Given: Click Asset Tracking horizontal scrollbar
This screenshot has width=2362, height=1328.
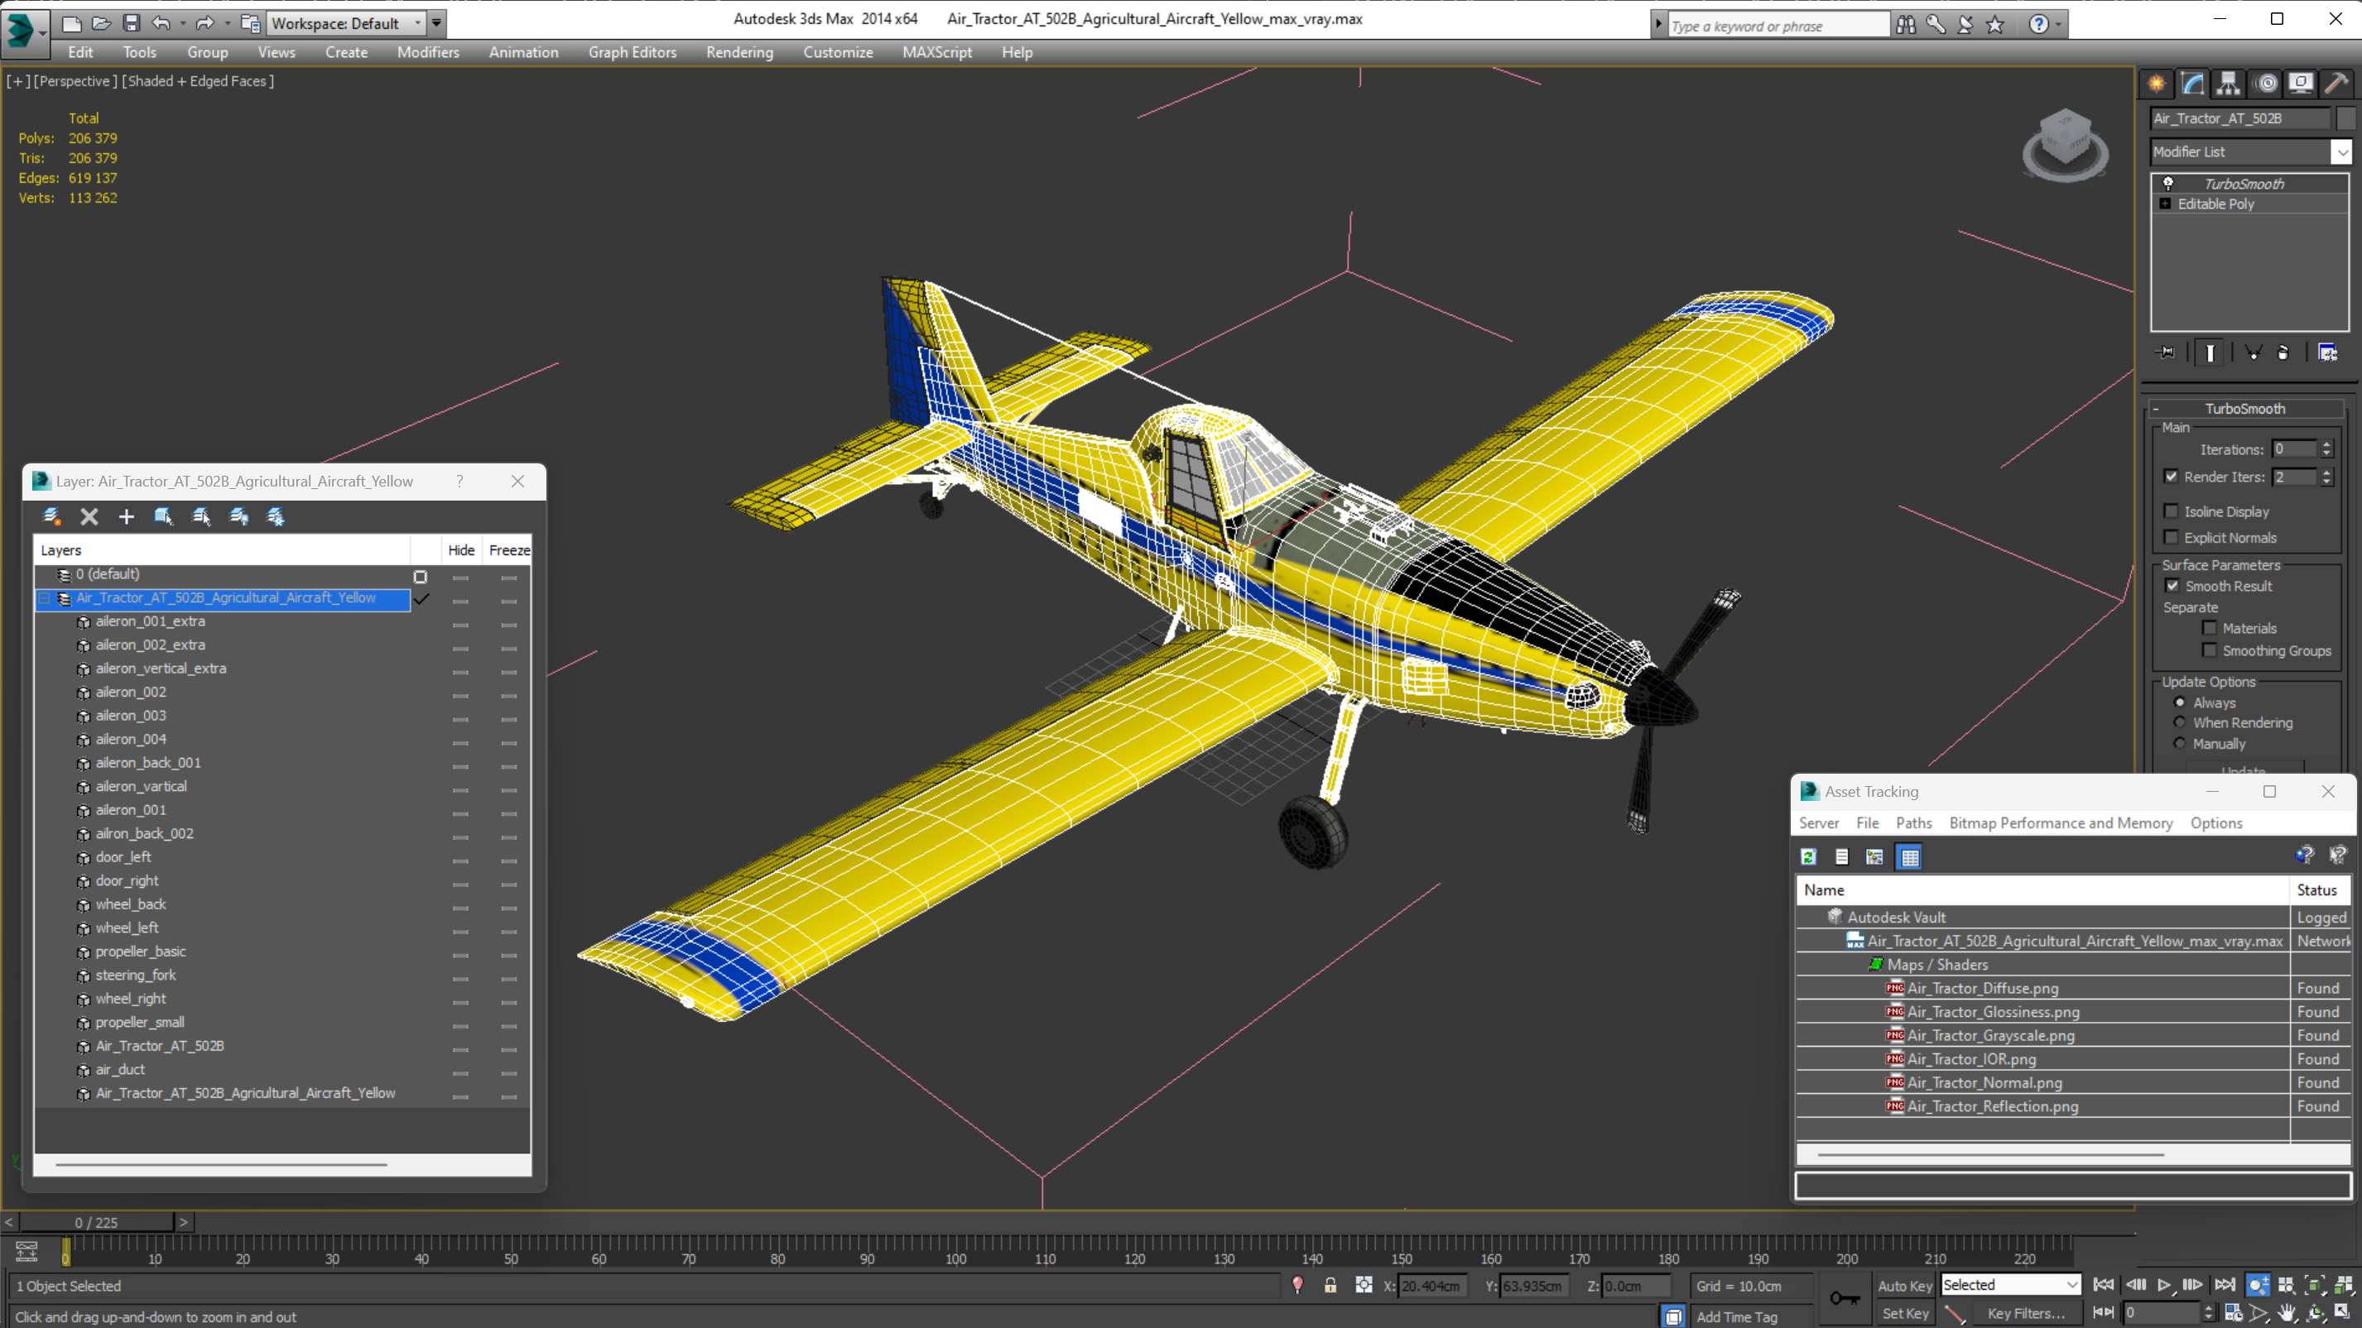Looking at the screenshot, I should pos(1990,1155).
